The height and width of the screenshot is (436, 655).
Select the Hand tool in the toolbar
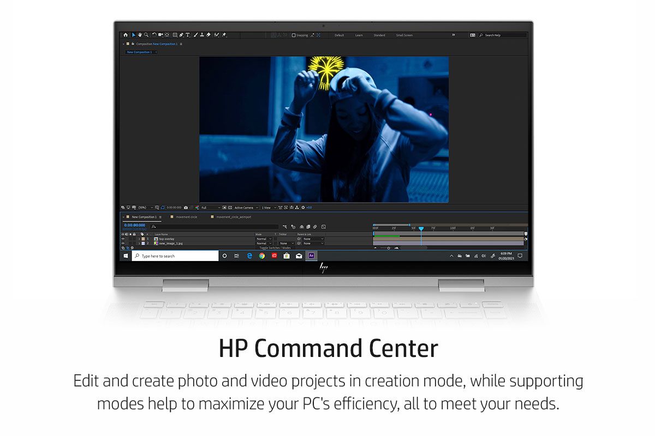140,35
